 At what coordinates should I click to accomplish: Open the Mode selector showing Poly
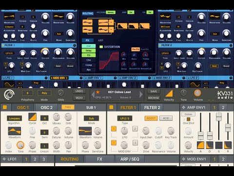(x=44, y=93)
